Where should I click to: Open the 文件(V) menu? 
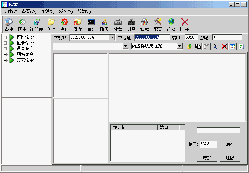pyautogui.click(x=10, y=12)
